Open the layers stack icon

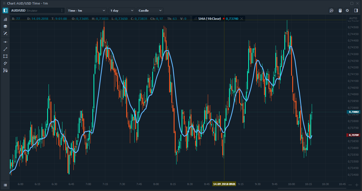pos(5,26)
